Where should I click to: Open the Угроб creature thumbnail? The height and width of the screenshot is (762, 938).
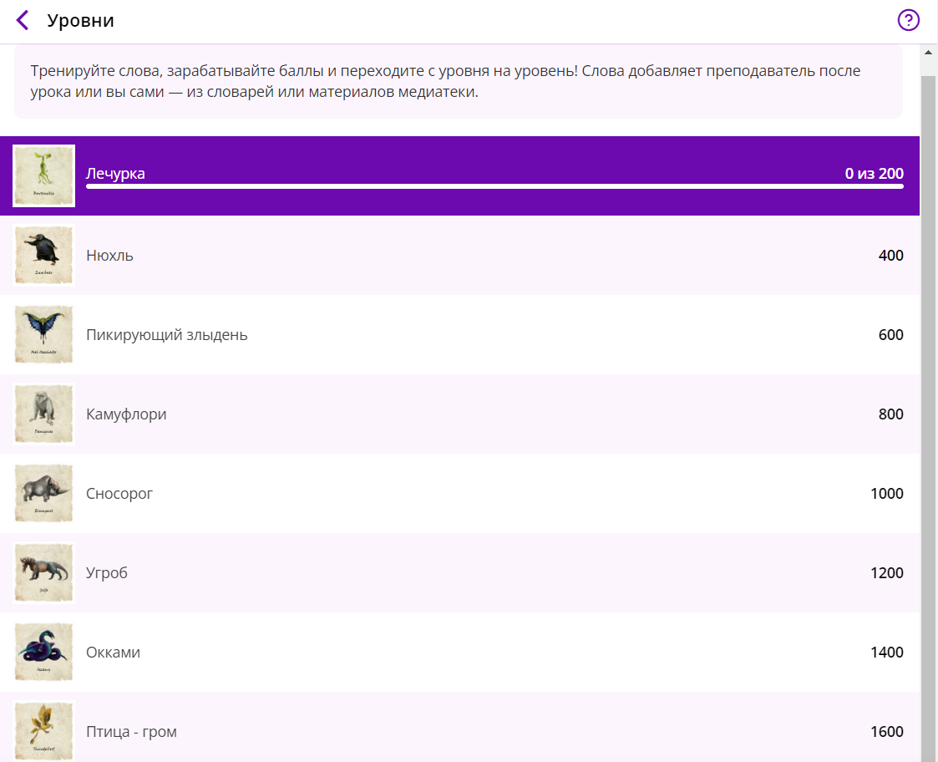point(43,573)
